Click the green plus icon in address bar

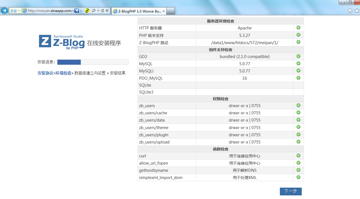87,11
